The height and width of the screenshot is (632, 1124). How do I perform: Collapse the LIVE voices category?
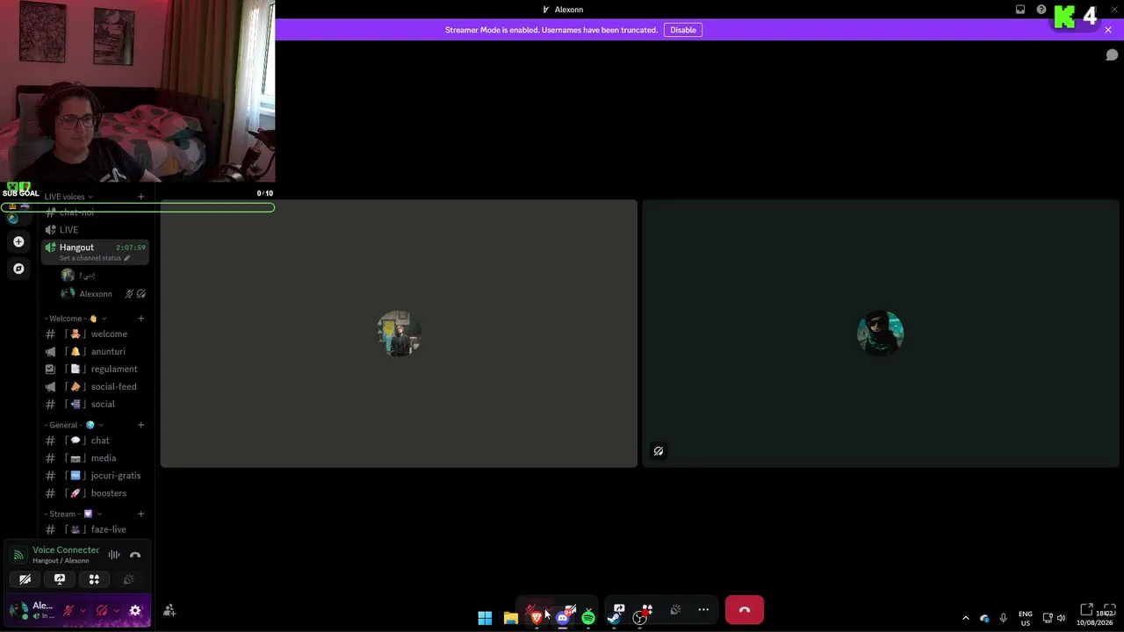click(x=68, y=197)
